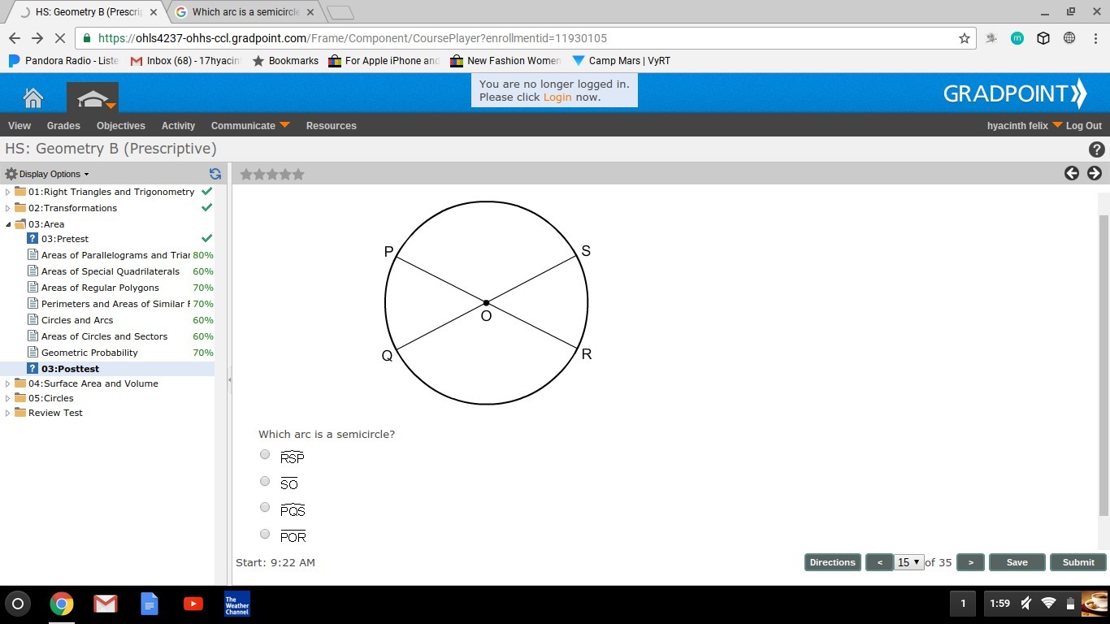This screenshot has height=624, width=1110.
Task: Close the HS: Geometry B browser tab
Action: [154, 12]
